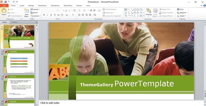The width and height of the screenshot is (206, 106).
Task: Select the right arrow block shape
Action: (135, 13)
